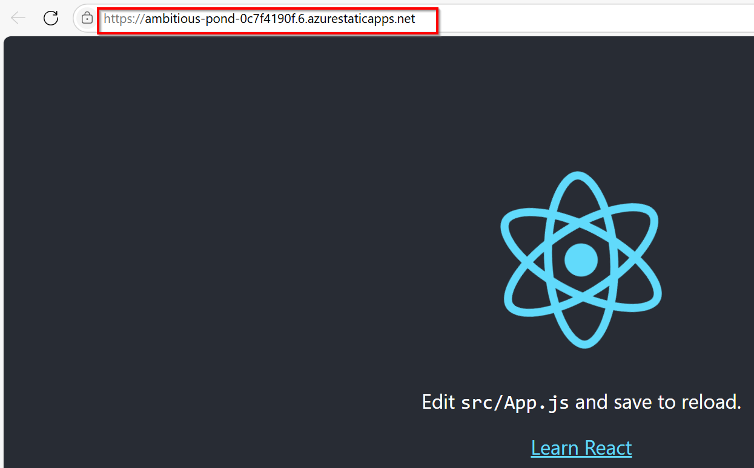This screenshot has width=754, height=468.
Task: Click the text 'Edit src/App.js and save to reload.'
Action: tap(581, 402)
